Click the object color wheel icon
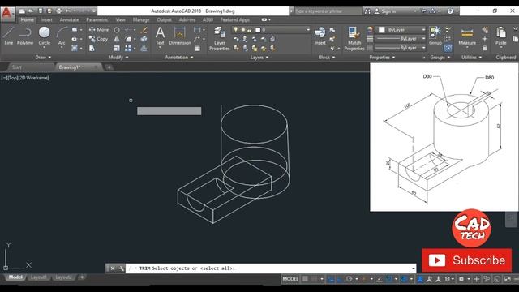This screenshot has height=292, width=519. (370, 30)
